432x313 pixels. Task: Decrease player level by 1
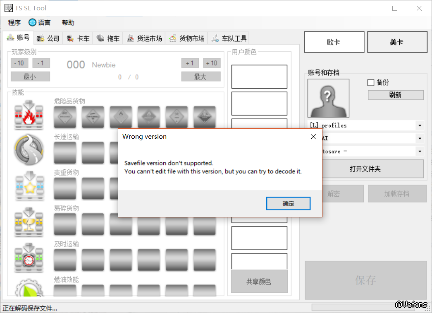(x=41, y=63)
